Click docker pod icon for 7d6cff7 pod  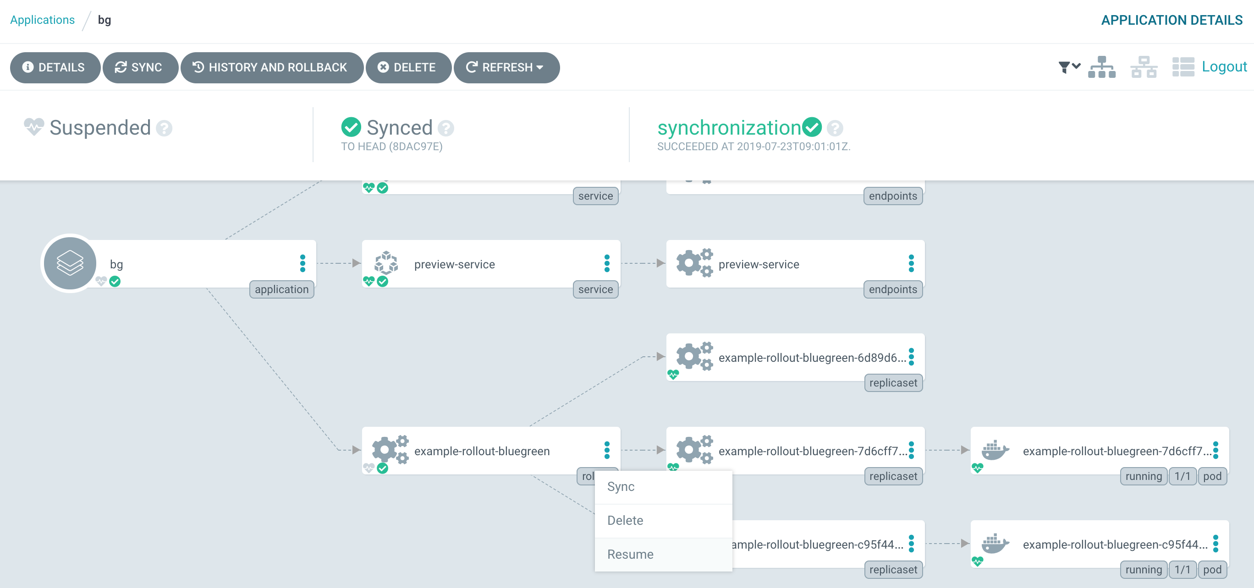click(995, 450)
